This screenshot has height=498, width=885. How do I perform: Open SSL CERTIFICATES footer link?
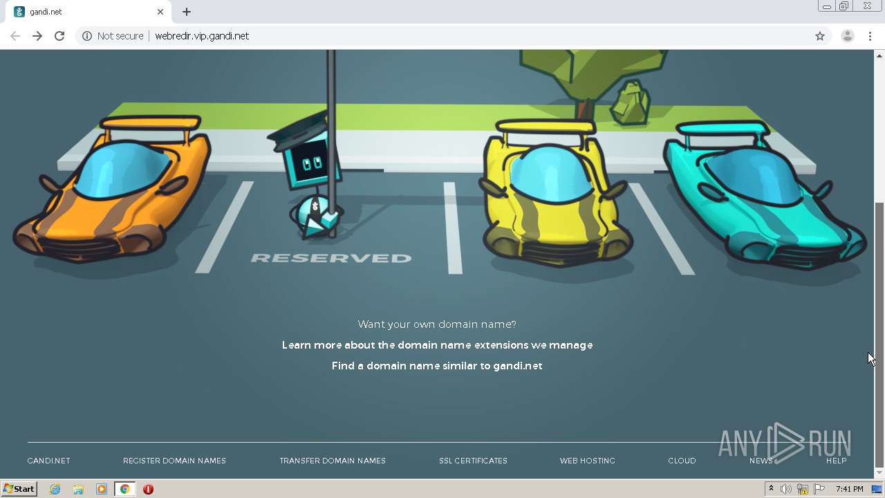click(473, 461)
